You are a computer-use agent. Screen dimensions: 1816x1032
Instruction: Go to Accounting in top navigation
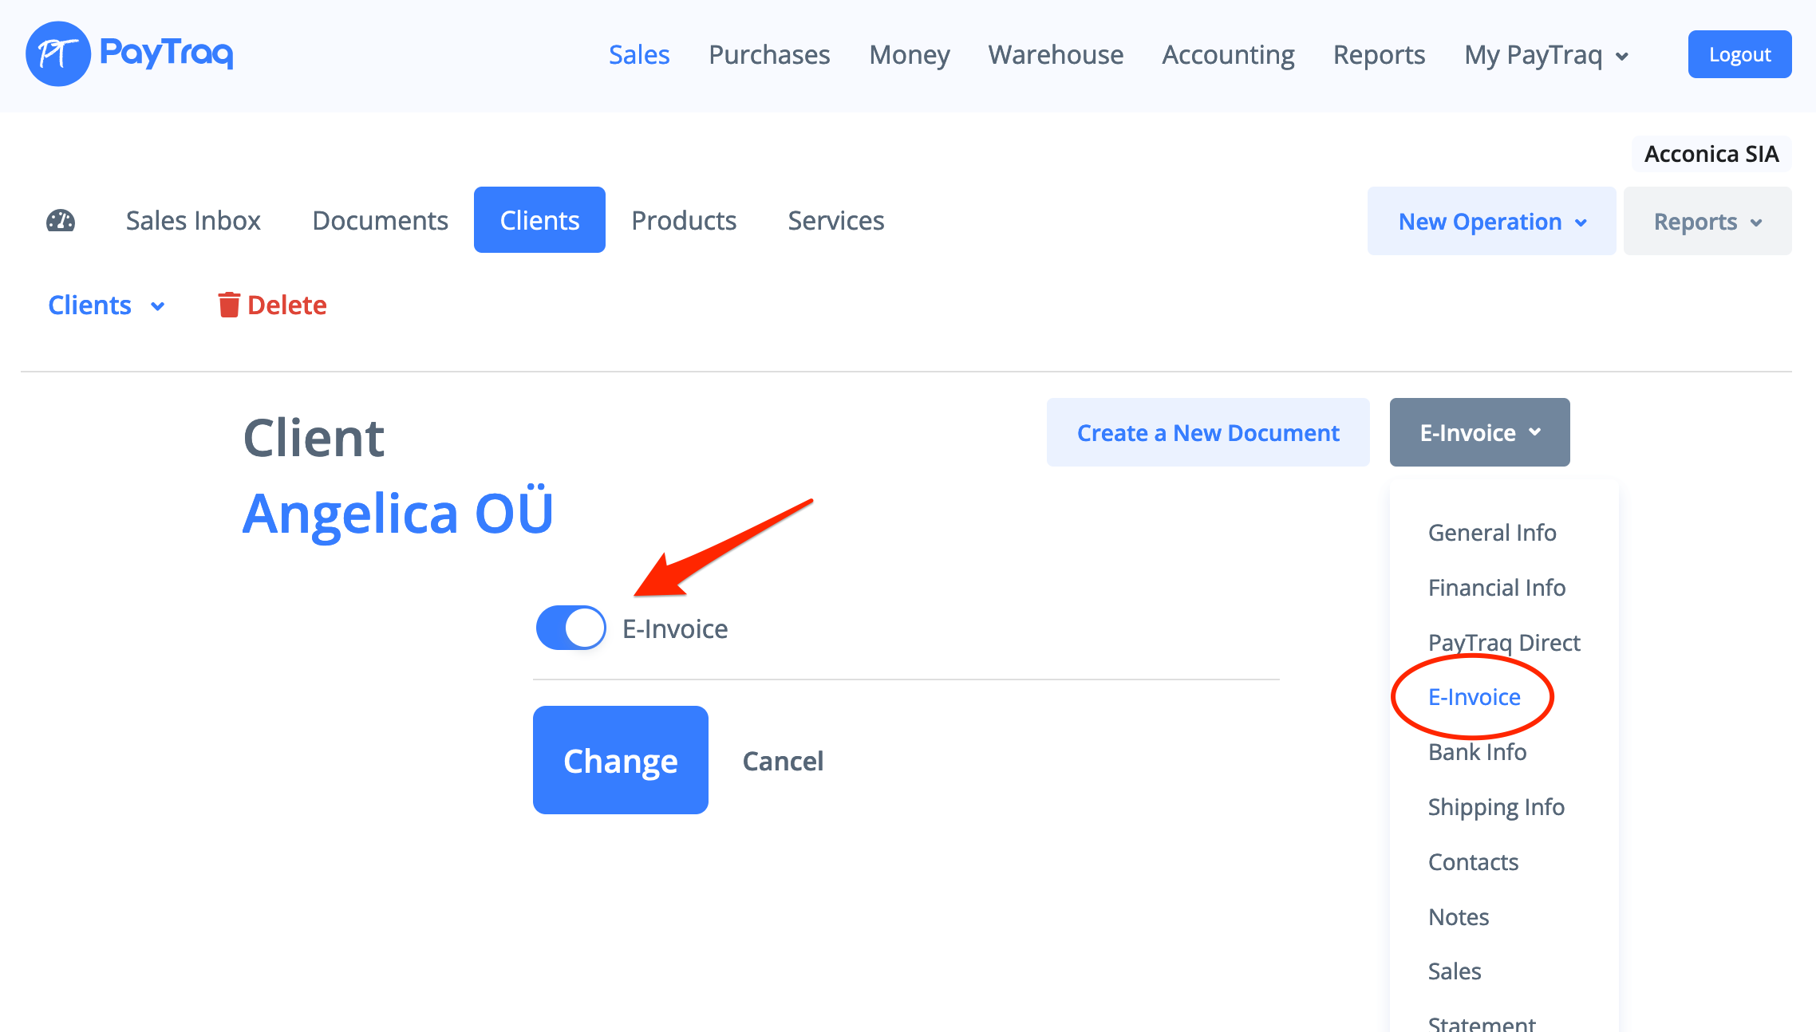pyautogui.click(x=1228, y=55)
